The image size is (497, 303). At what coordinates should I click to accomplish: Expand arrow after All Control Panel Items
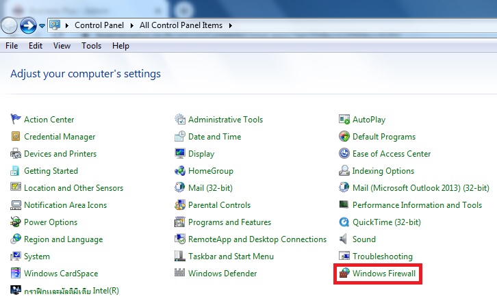coord(231,25)
